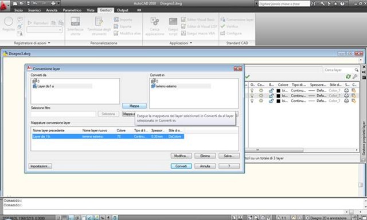This screenshot has height=220, width=367.
Task: Toggle lock icon of bottom layer row
Action: 271,101
